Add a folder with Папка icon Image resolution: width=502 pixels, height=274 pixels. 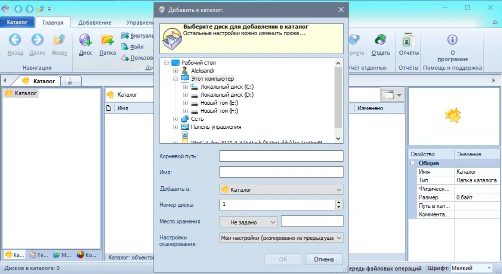107,40
